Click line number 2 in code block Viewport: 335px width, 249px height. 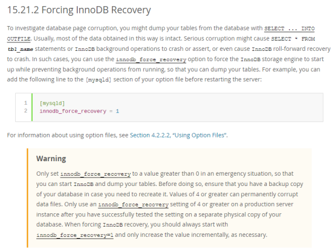click(25, 111)
